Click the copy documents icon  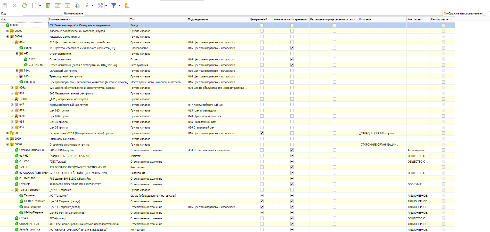click(x=77, y=5)
